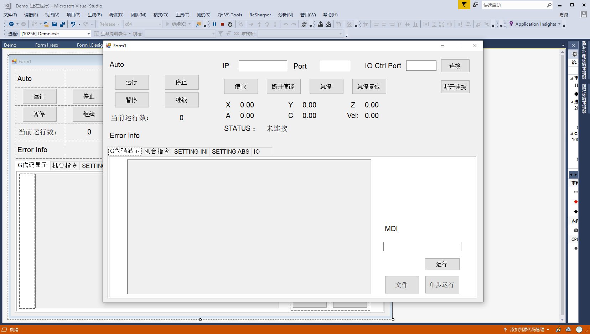Click the Save All icon in toolbar

(x=62, y=24)
